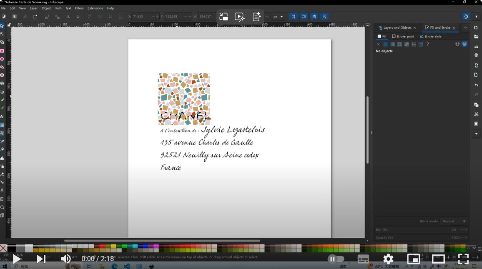
Task: Expand the commands bar overflow arrow
Action: (x=476, y=134)
